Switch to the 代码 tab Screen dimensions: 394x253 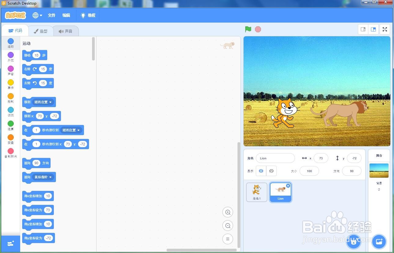(15, 31)
